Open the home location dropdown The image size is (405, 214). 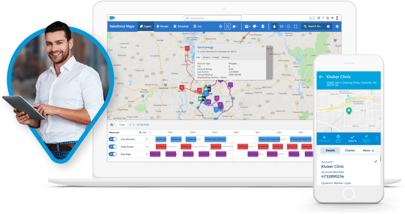235,26
